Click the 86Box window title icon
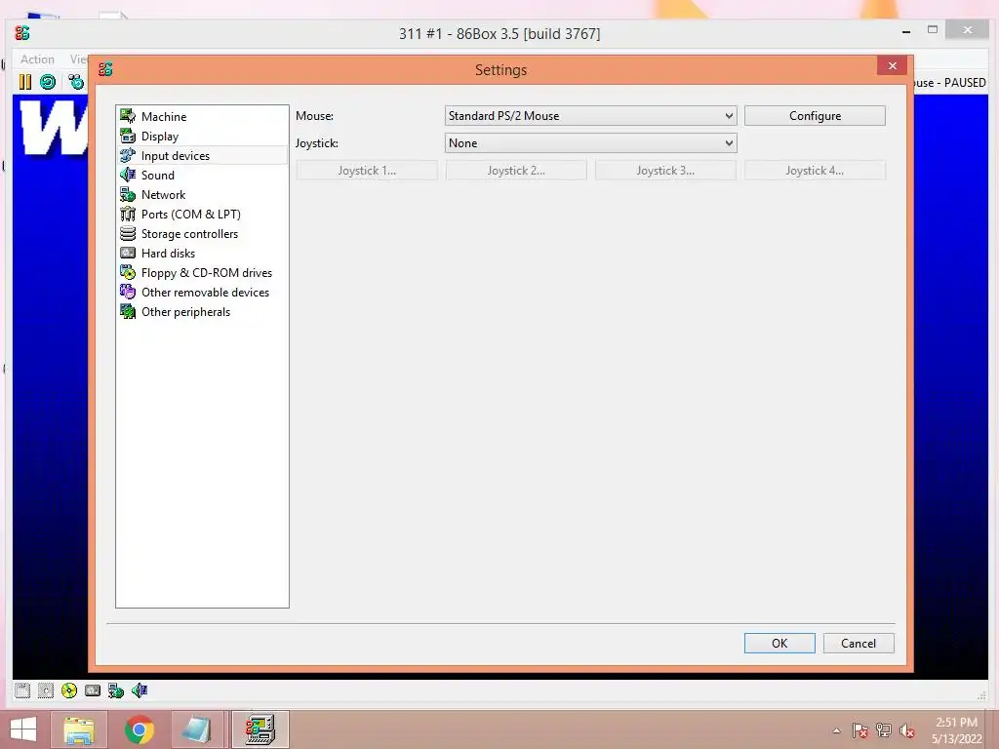This screenshot has width=999, height=749. (x=23, y=33)
